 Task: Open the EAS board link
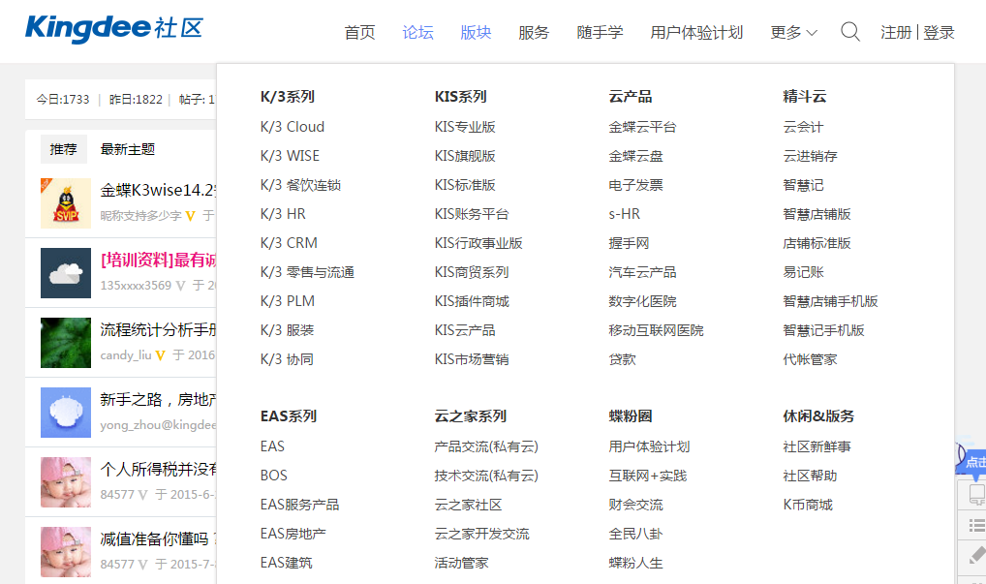(x=272, y=446)
